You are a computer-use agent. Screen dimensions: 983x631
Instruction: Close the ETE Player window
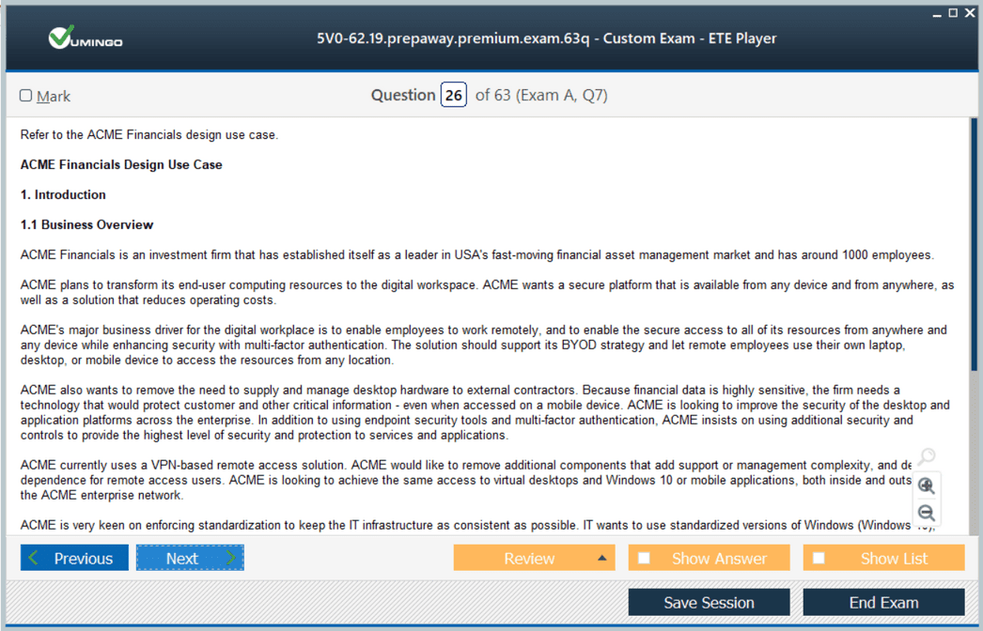pos(970,13)
